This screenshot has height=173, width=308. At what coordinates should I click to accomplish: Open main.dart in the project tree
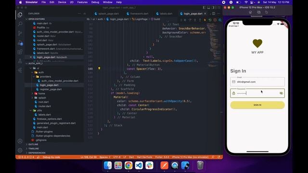click(42, 127)
